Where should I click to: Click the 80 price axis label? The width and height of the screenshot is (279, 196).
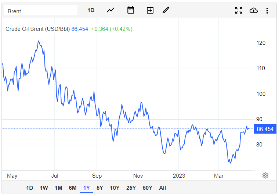tap(259, 145)
